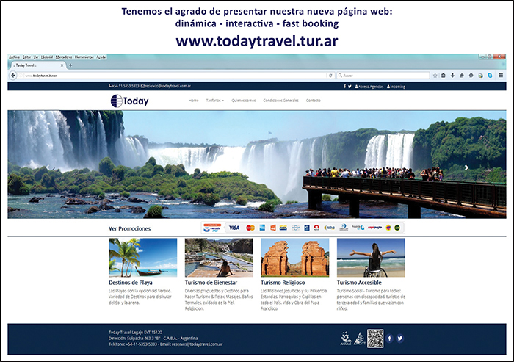The width and height of the screenshot is (514, 362).
Task: Open the Marcadores menu
Action: pyautogui.click(x=64, y=57)
